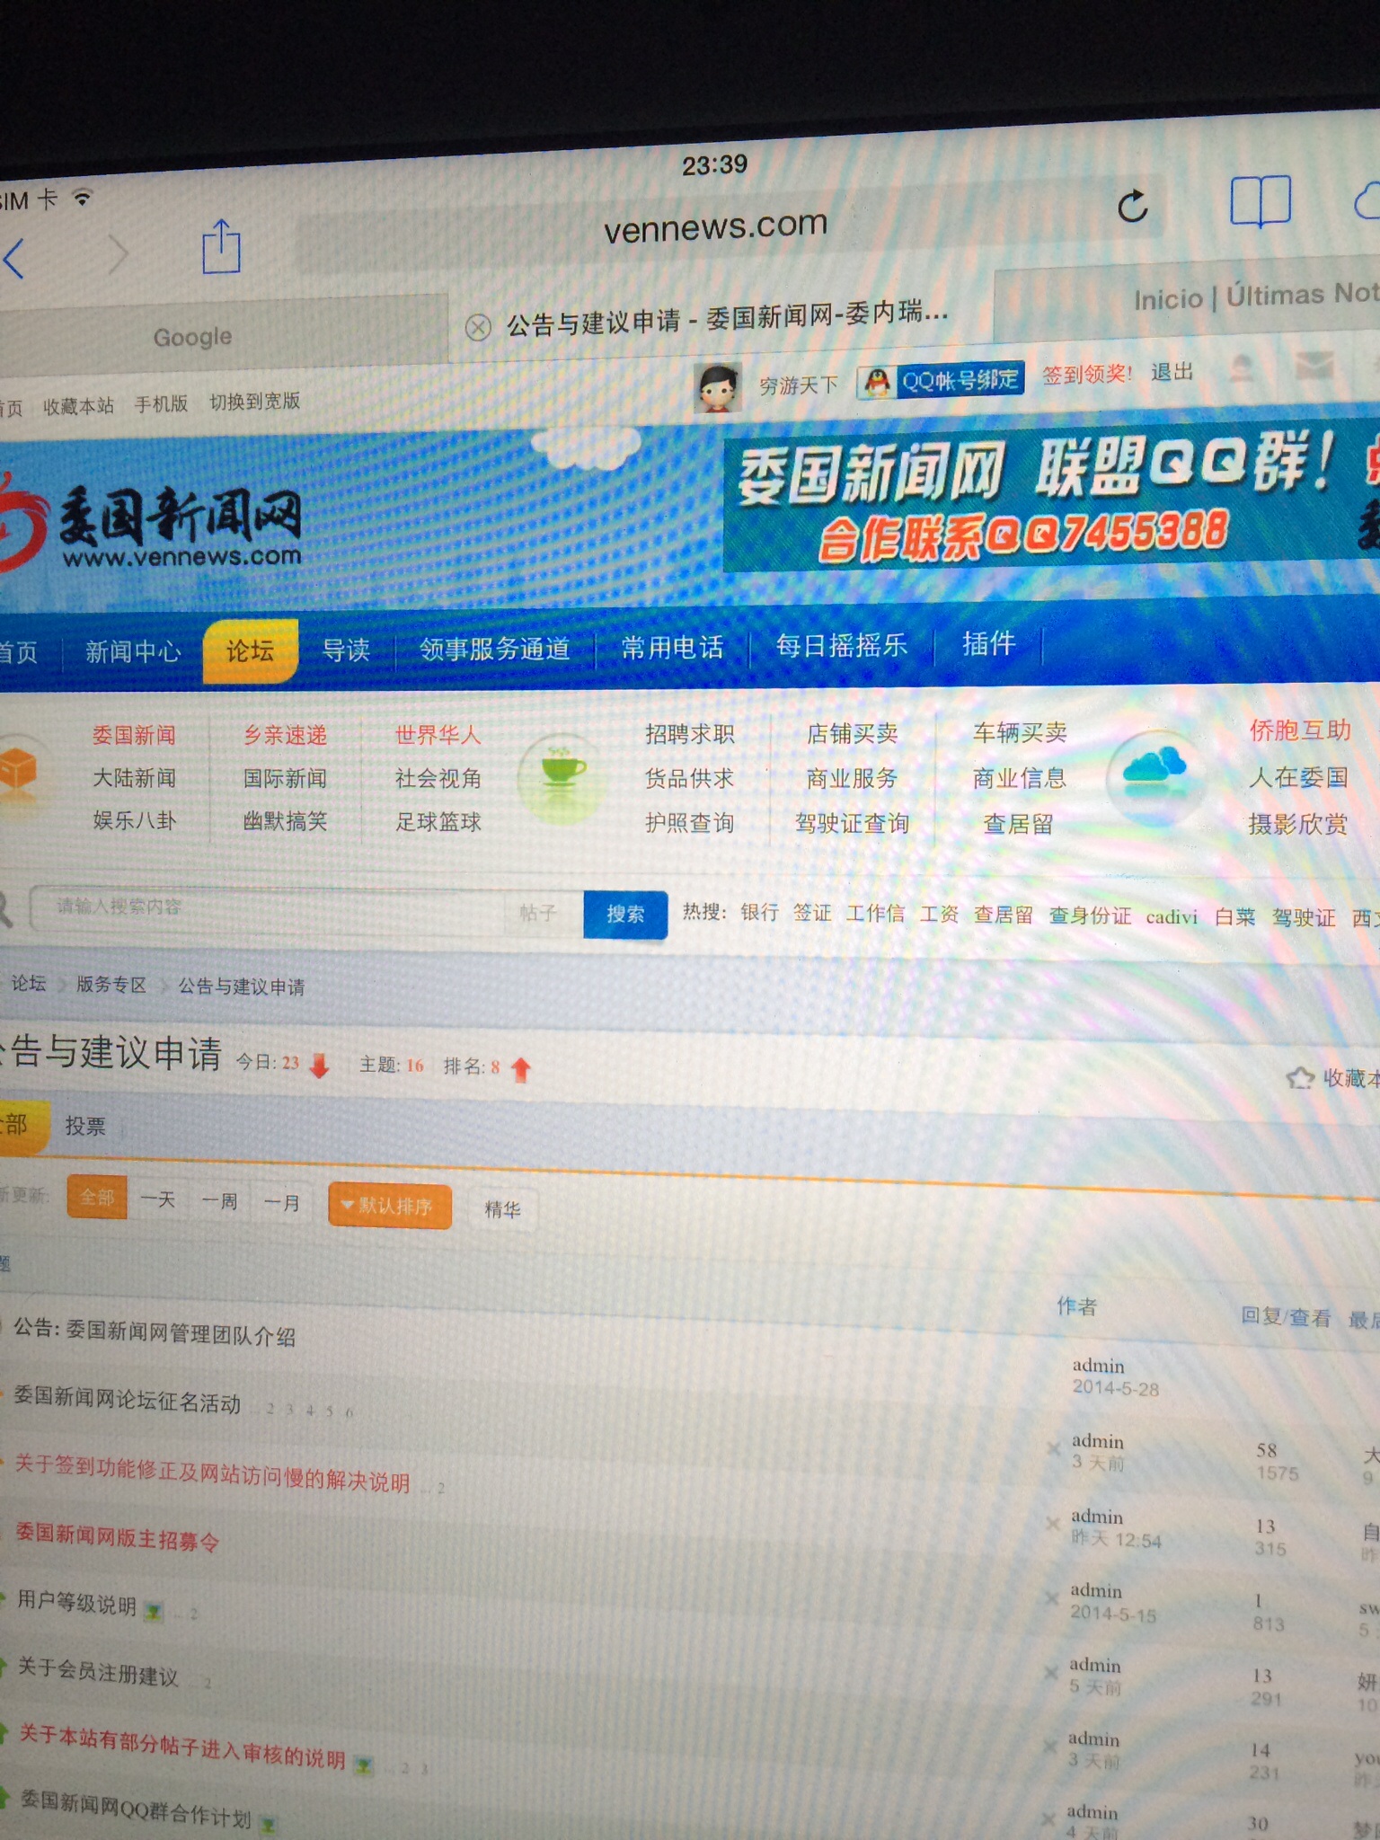The height and width of the screenshot is (1840, 1380).
Task: Click the QQ帐号绑定 penguin badge
Action: [x=941, y=381]
